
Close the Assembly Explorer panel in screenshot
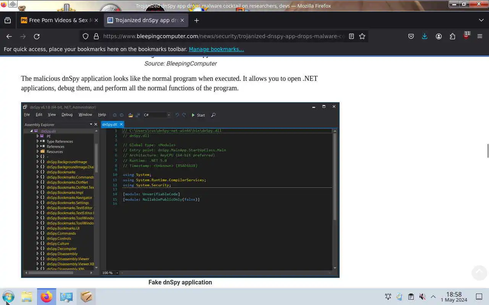(96, 124)
